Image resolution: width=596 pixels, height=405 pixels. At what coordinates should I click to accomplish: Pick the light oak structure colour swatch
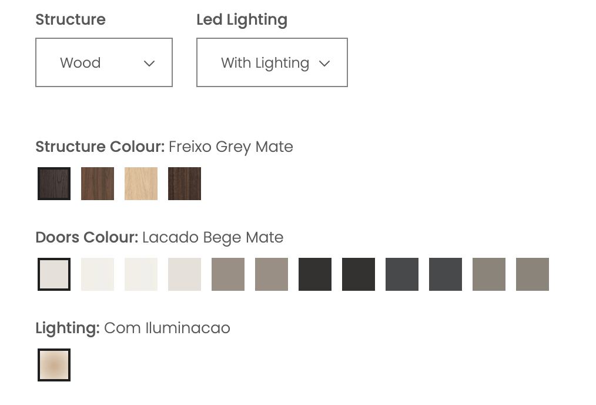[141, 184]
